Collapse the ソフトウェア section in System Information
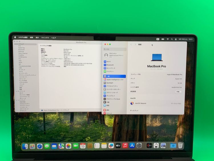 [x=17, y=100]
